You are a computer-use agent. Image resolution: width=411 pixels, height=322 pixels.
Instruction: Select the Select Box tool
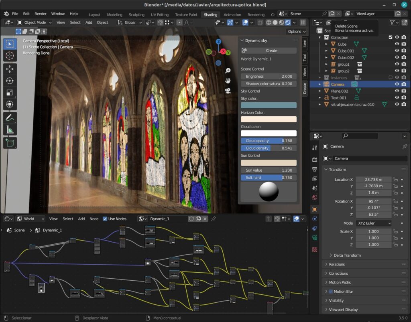click(x=10, y=44)
